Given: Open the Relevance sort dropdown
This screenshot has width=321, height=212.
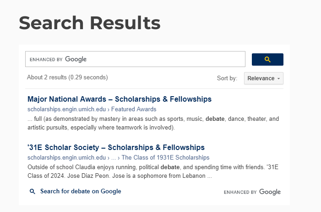Looking at the screenshot, I should pos(263,78).
